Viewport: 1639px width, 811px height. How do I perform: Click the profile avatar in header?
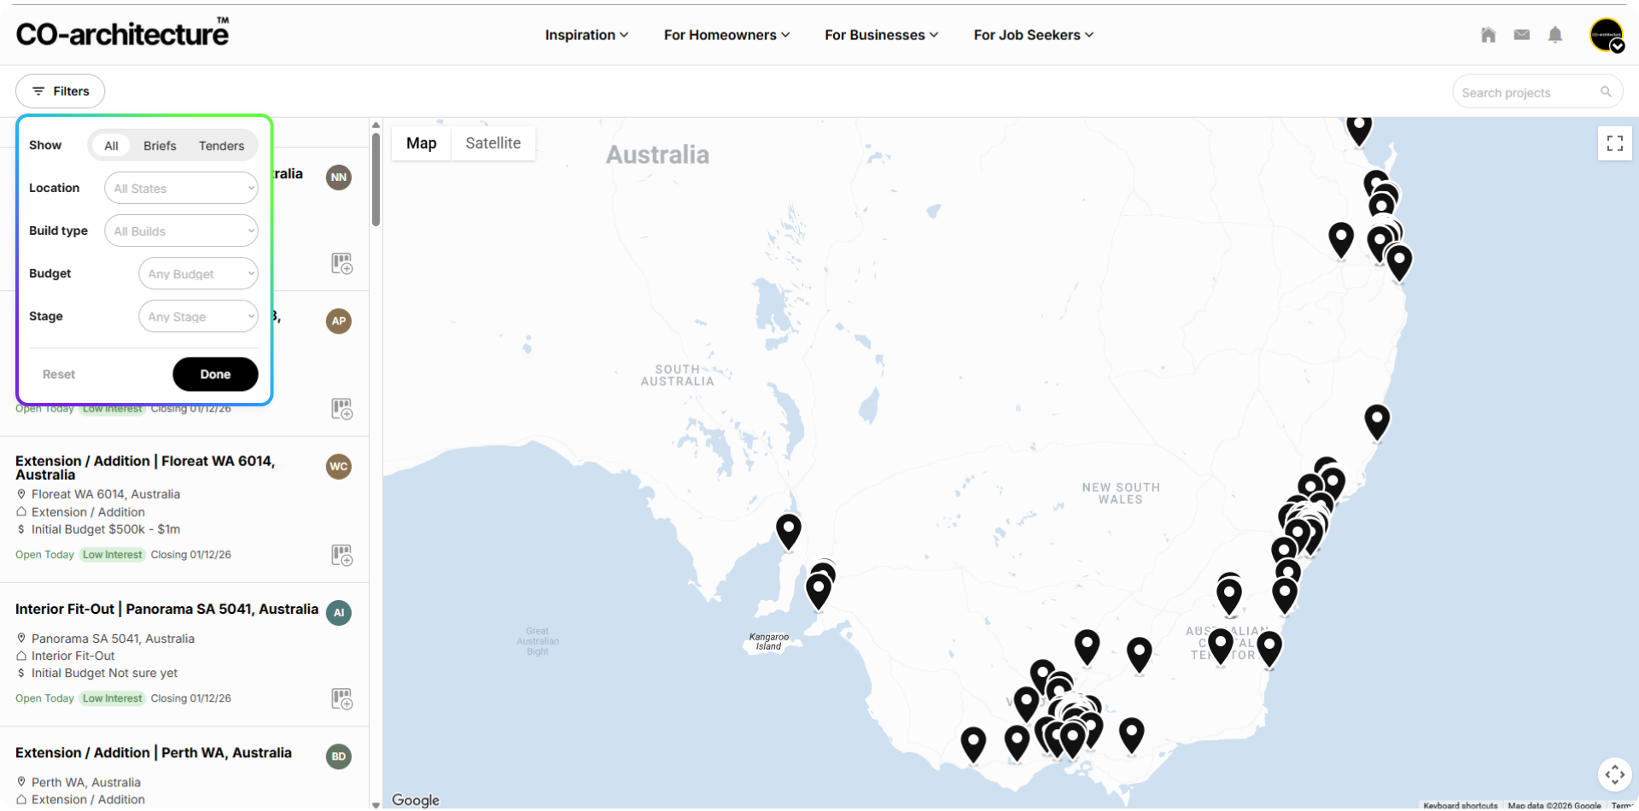(1607, 35)
